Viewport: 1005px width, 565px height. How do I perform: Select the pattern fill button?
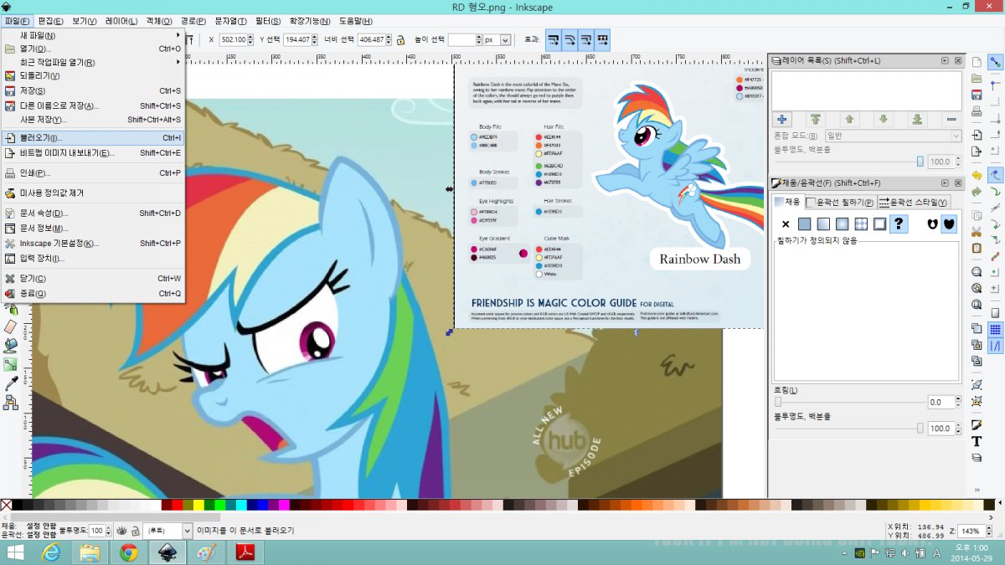point(861,223)
